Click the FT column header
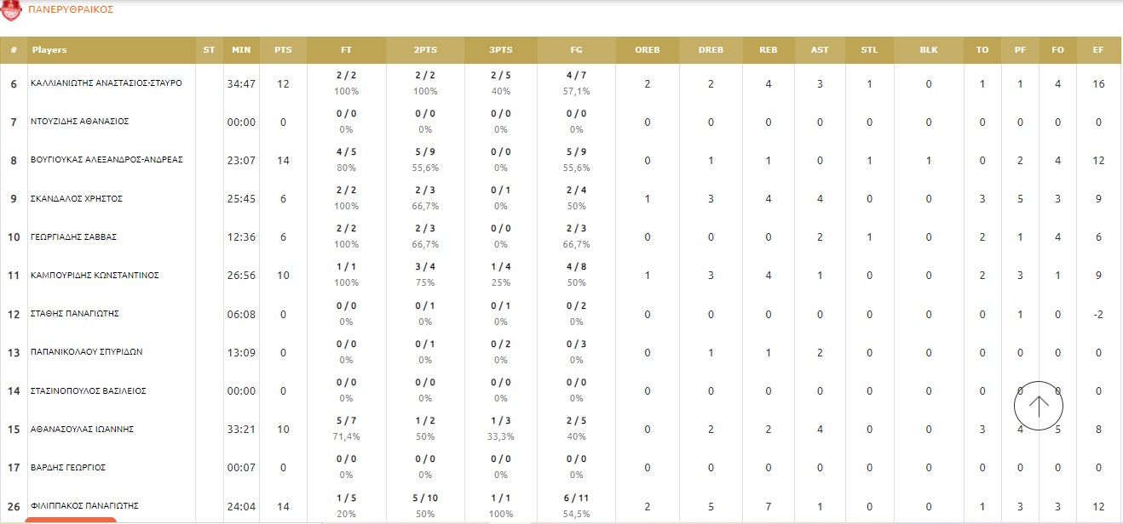 (346, 50)
